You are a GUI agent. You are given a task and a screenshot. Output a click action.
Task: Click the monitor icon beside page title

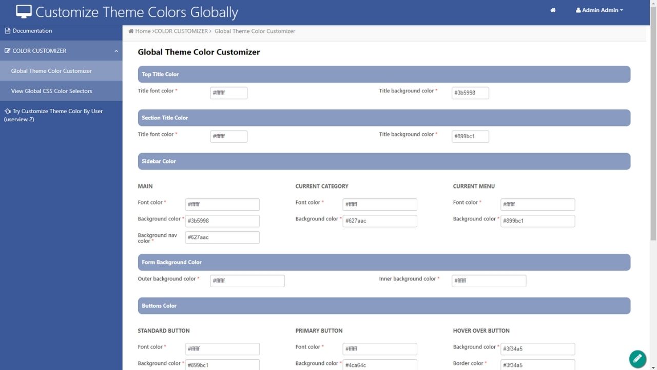[24, 11]
